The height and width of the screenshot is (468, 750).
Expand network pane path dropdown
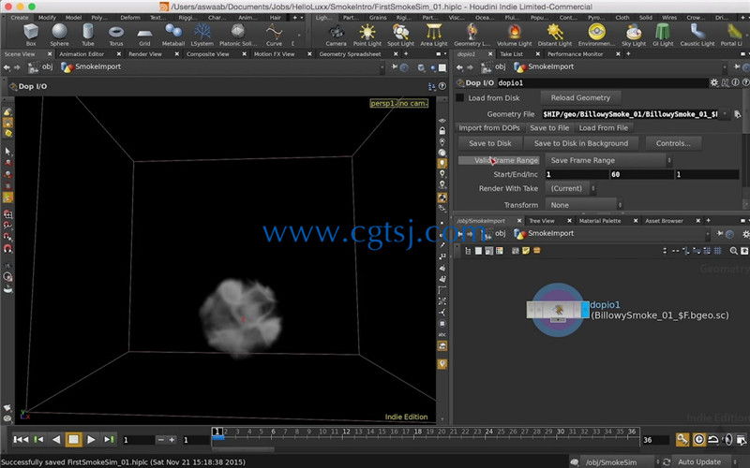(x=707, y=234)
